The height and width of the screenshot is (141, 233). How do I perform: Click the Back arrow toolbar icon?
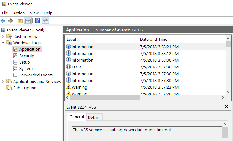tap(3, 21)
